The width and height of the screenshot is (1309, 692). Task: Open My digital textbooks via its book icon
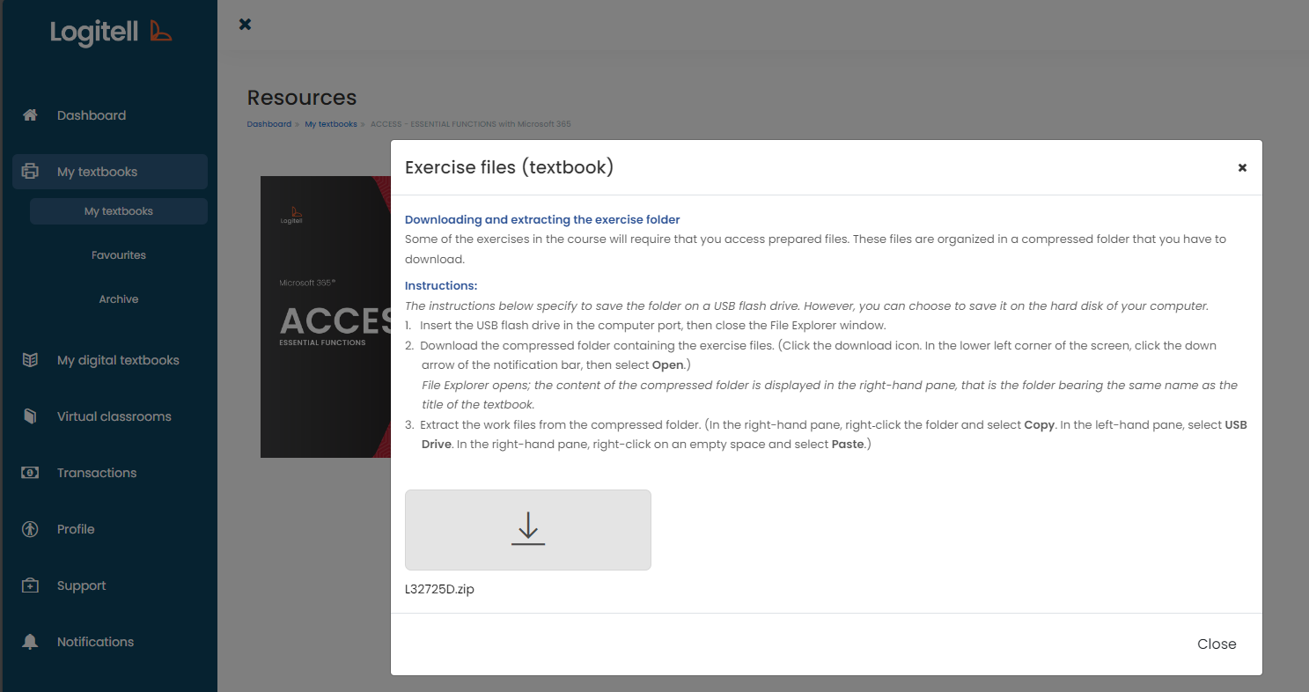(x=29, y=359)
